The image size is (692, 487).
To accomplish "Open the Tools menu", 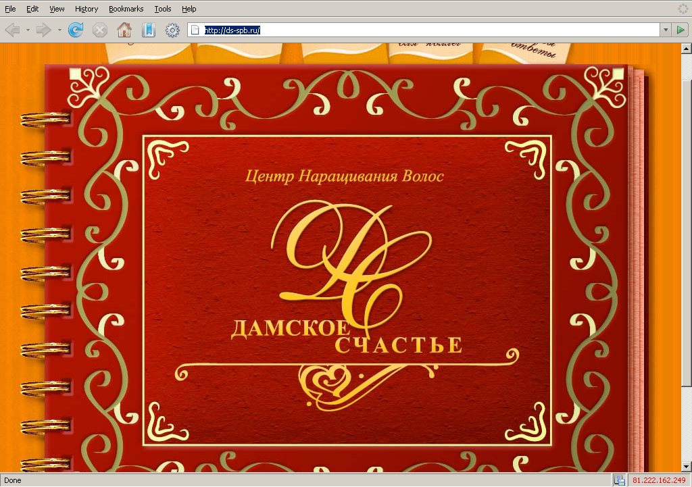I will pos(162,9).
